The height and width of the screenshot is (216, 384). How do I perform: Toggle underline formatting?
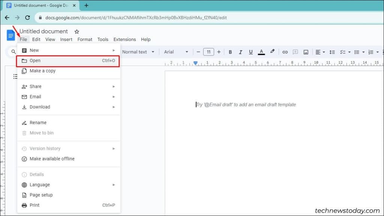click(250, 52)
